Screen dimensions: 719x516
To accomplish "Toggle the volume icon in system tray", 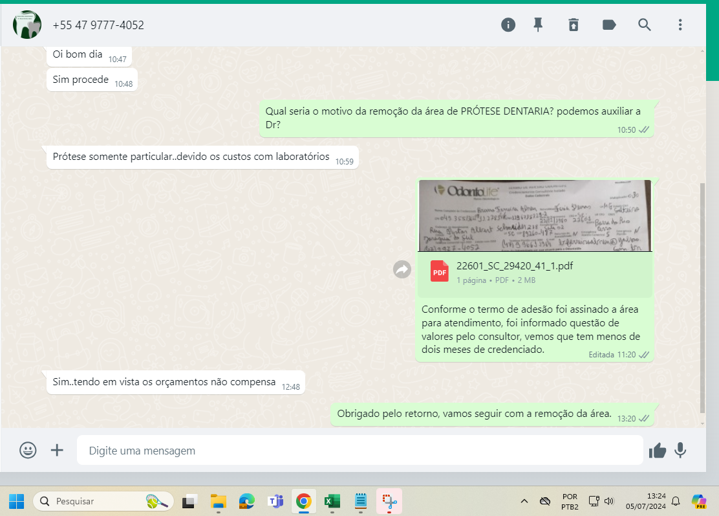I will (x=608, y=501).
